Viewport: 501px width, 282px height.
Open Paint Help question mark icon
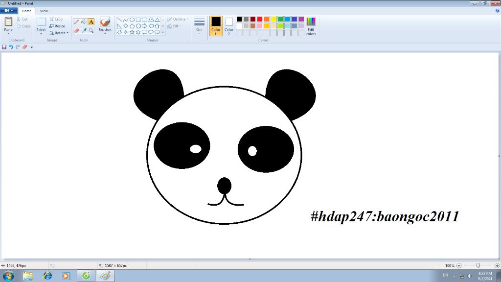click(497, 11)
